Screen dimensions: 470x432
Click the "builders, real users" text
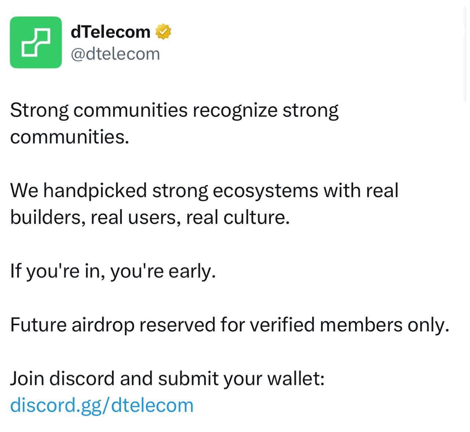95,217
